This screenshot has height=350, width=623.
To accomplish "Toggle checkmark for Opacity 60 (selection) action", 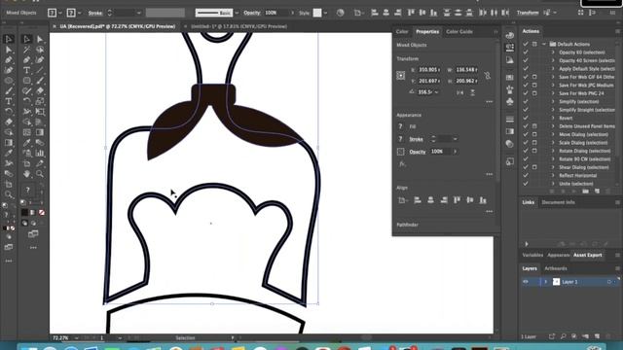I will click(526, 52).
